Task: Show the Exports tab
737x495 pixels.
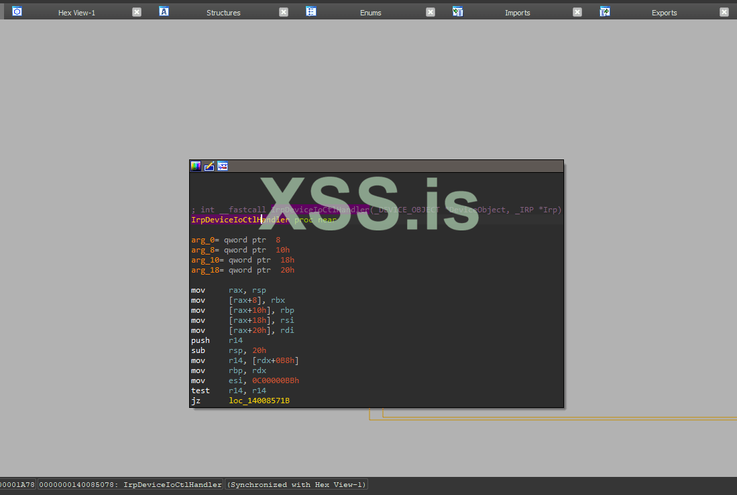Action: tap(664, 13)
